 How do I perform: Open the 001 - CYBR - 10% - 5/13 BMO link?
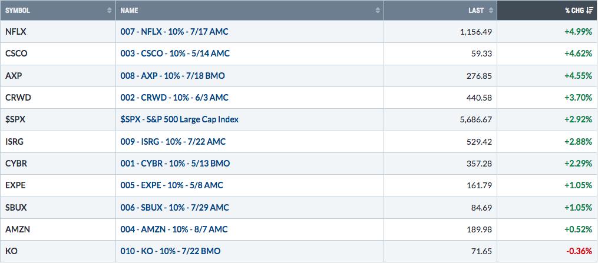pos(175,164)
